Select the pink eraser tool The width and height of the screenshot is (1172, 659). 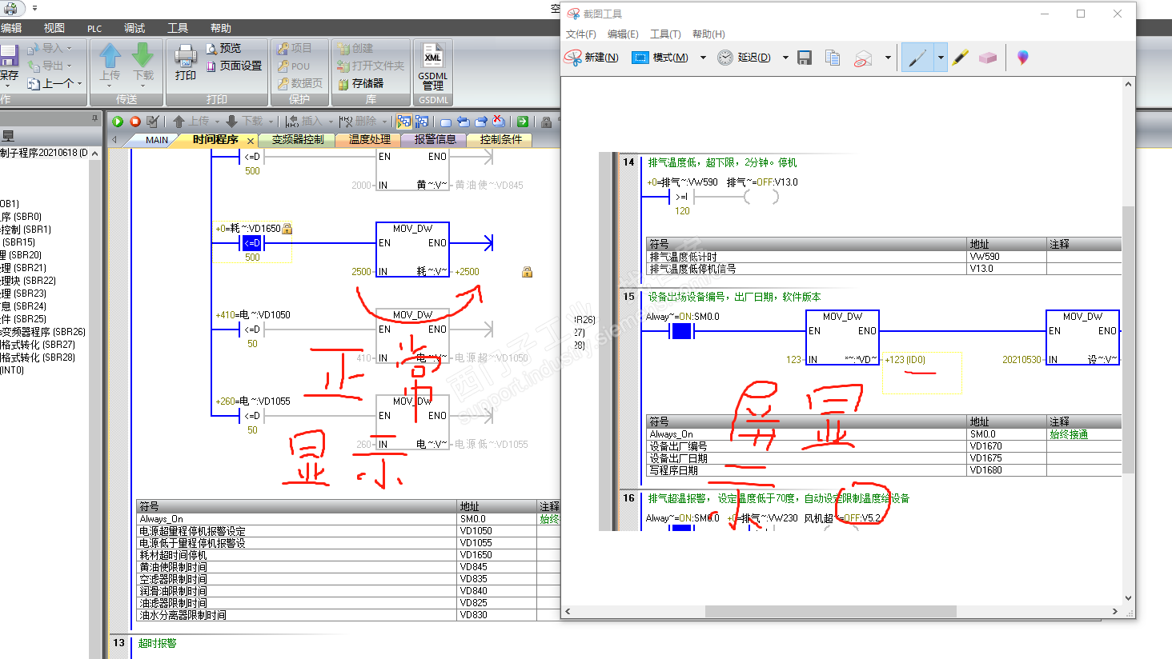988,58
